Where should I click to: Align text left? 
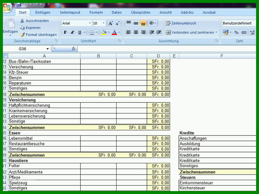[x=129, y=32]
